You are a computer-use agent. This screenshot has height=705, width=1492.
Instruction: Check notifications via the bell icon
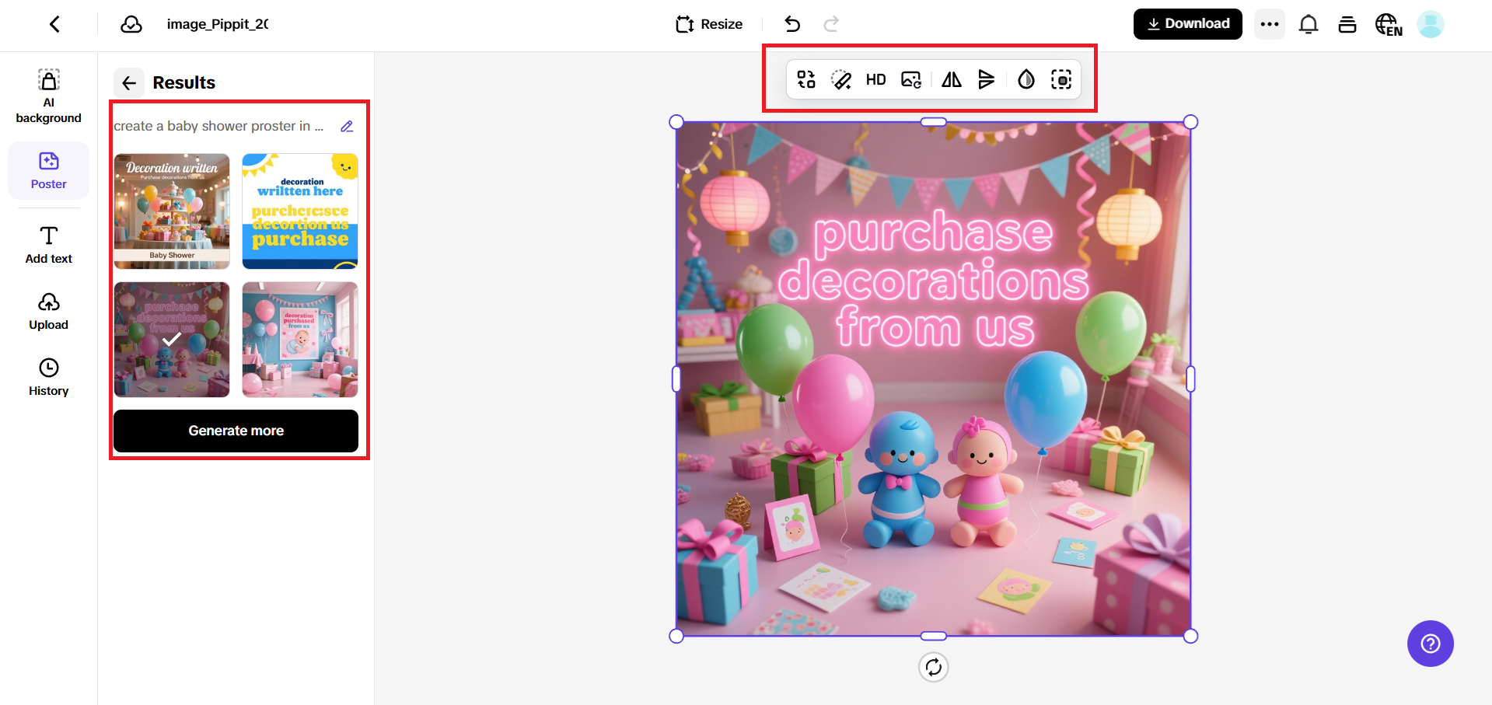point(1309,24)
